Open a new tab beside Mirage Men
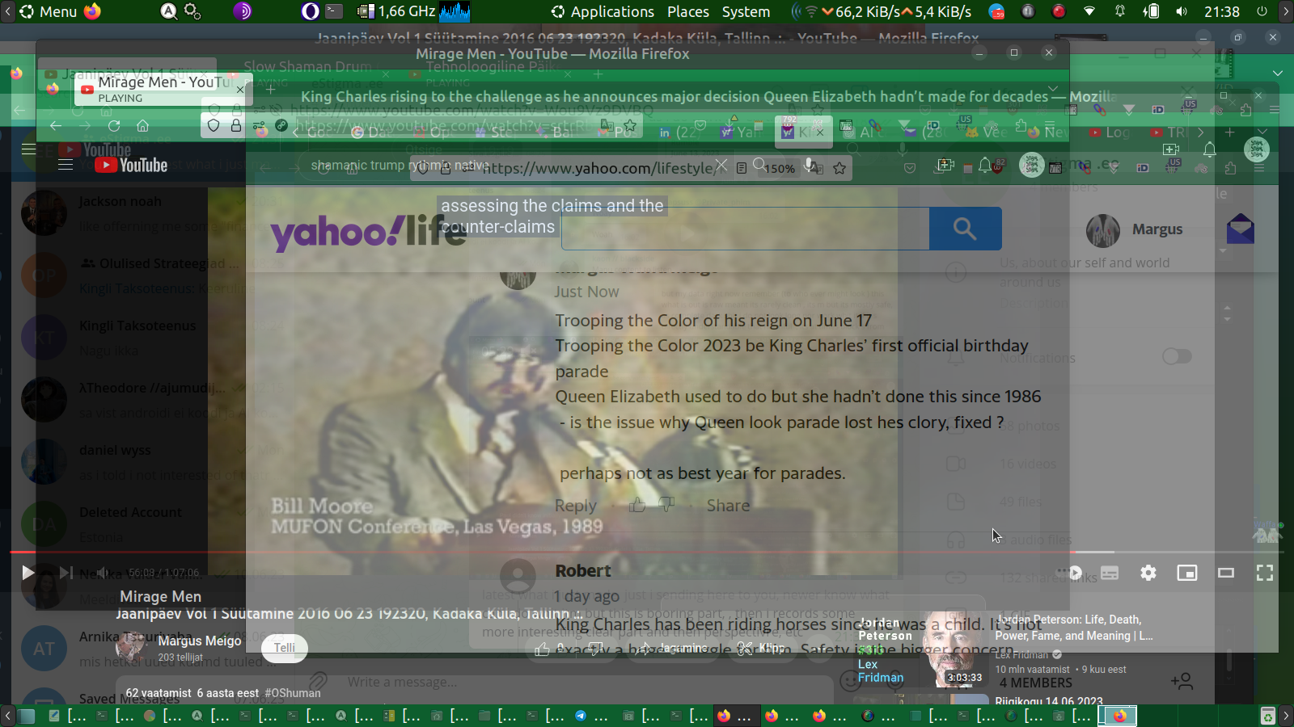Image resolution: width=1294 pixels, height=727 pixels. click(x=271, y=90)
